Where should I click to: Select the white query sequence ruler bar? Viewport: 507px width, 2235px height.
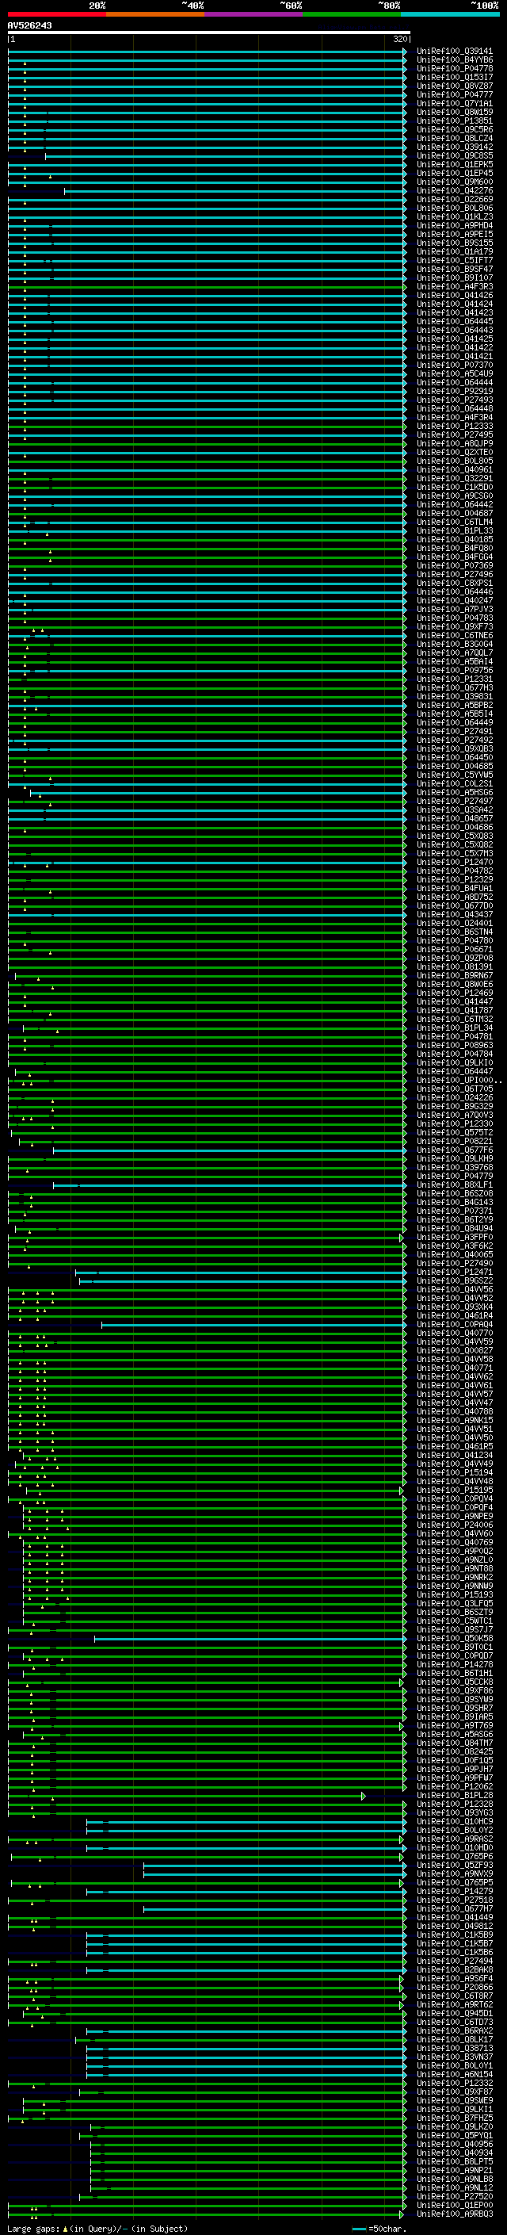pos(208,33)
